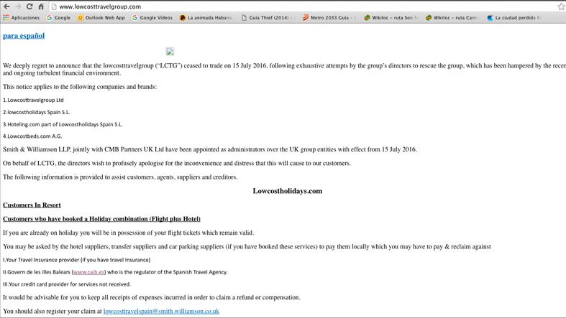This screenshot has width=566, height=318.
Task: Click the 2.lowcostholidays Spain S.L. item
Action: pyautogui.click(x=37, y=113)
